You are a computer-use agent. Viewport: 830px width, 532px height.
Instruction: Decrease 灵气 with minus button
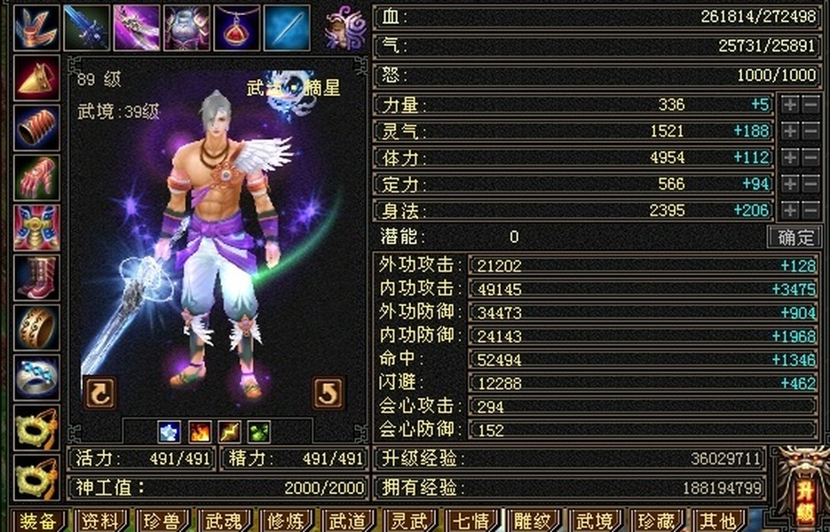coord(811,131)
